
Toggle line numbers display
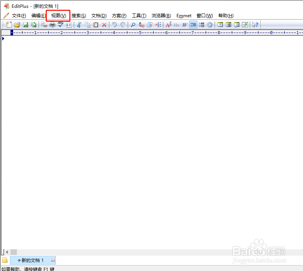click(x=202, y=25)
